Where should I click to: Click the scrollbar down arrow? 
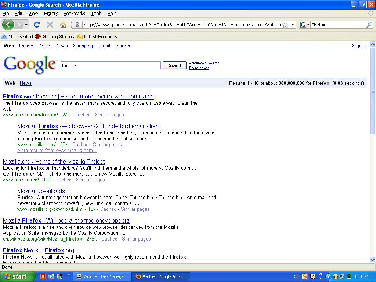click(373, 260)
